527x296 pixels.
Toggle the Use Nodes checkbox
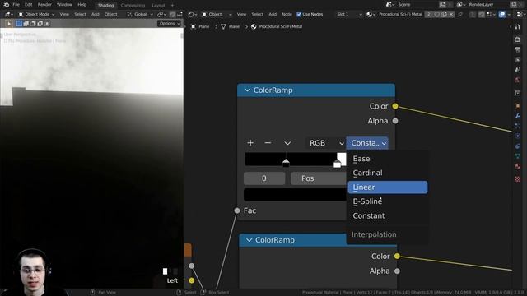tap(299, 14)
